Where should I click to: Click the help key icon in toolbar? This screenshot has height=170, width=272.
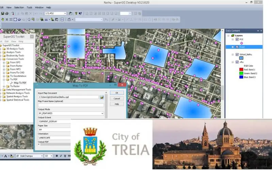click(76, 13)
